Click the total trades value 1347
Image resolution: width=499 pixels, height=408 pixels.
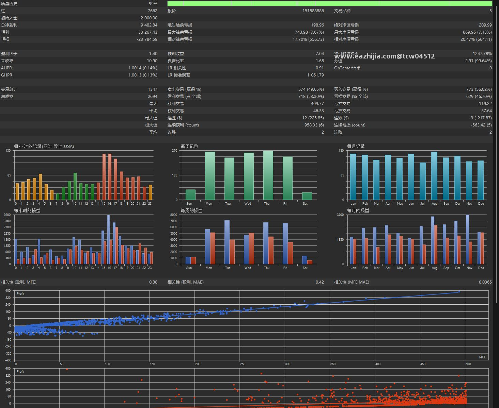(x=152, y=89)
